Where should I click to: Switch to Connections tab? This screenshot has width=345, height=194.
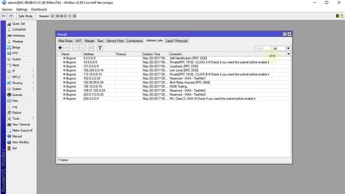click(x=135, y=41)
